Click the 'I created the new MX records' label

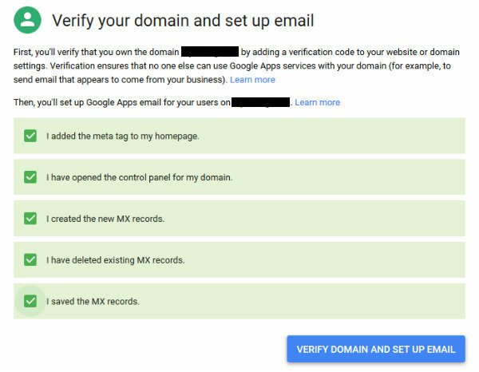[105, 219]
